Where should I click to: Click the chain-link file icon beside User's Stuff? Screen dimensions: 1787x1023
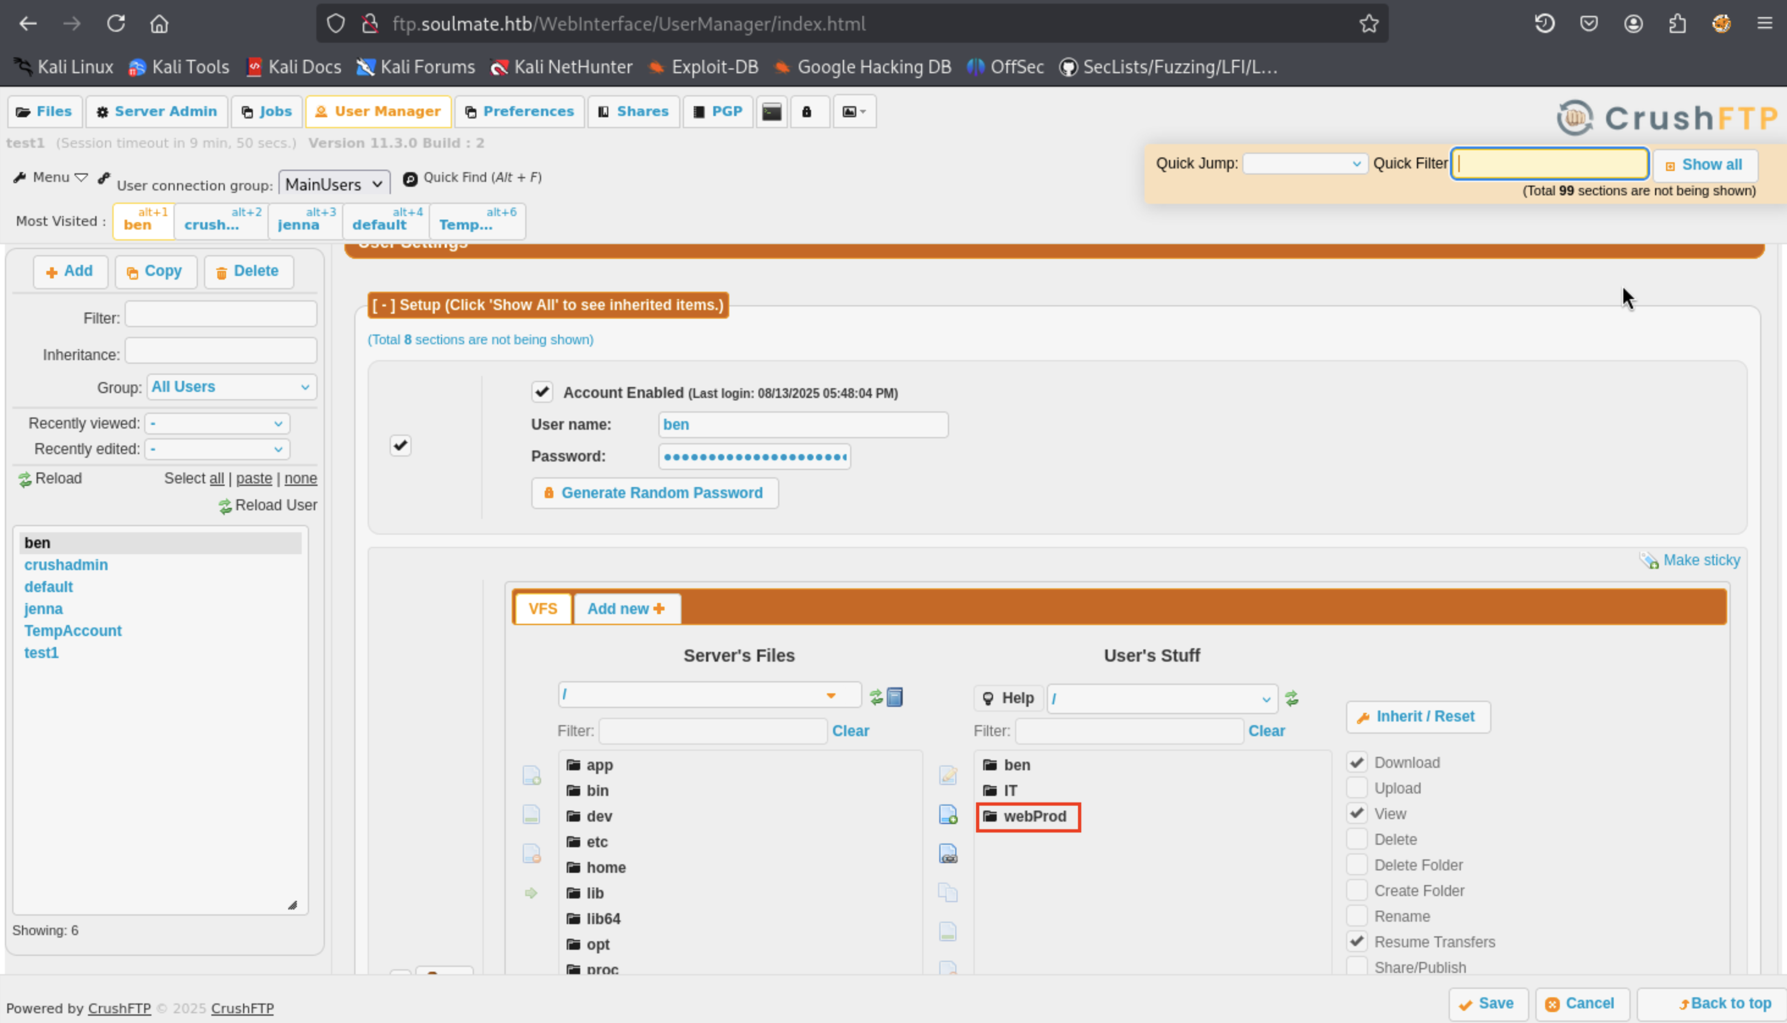948,854
